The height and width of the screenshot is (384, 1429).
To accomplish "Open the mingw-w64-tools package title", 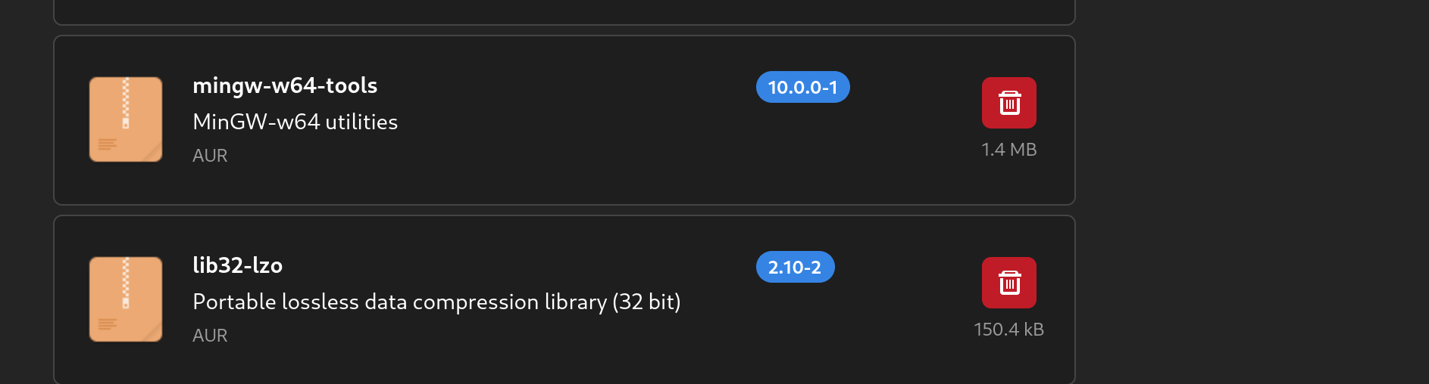I will click(285, 85).
